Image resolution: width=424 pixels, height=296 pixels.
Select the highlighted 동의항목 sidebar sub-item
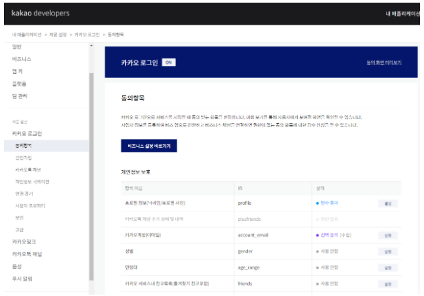click(x=46, y=146)
